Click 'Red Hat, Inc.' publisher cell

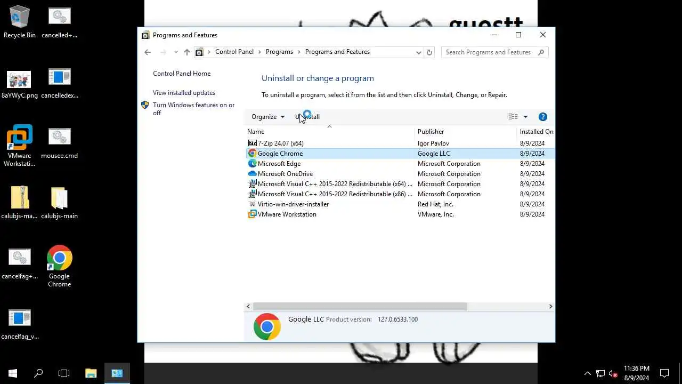click(x=435, y=204)
